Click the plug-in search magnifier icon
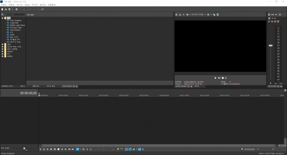 [2, 14]
